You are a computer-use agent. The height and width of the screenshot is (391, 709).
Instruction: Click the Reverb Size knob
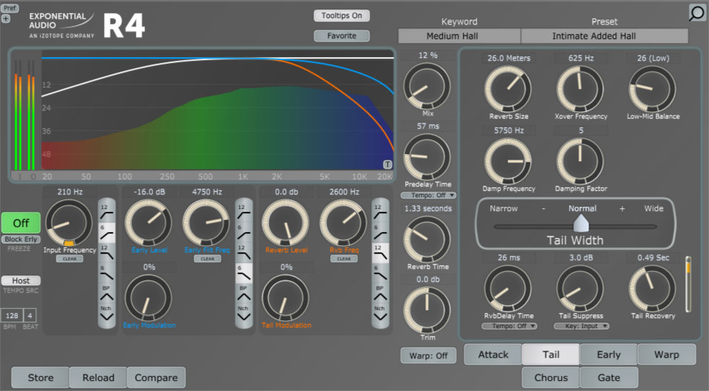click(x=508, y=89)
